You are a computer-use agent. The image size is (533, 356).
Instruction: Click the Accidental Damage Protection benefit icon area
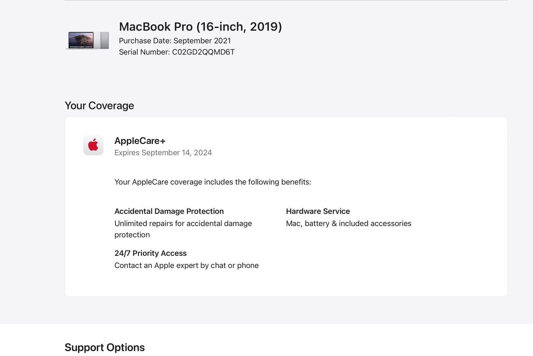pos(169,211)
